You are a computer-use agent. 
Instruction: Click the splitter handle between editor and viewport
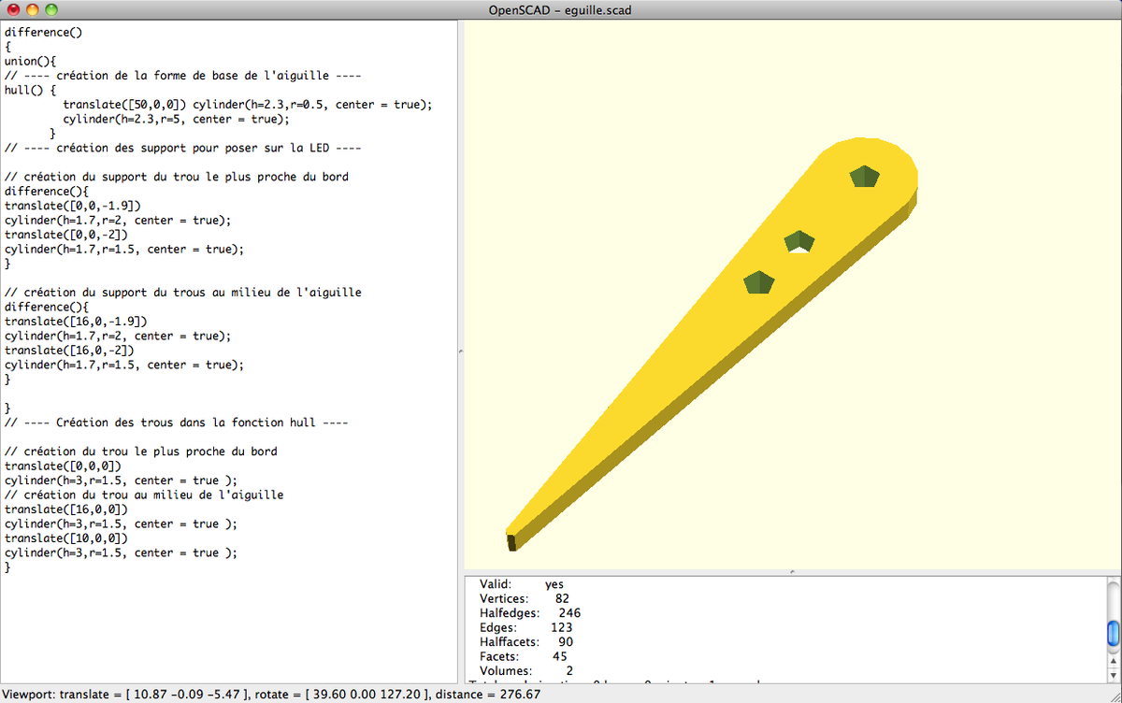click(459, 351)
